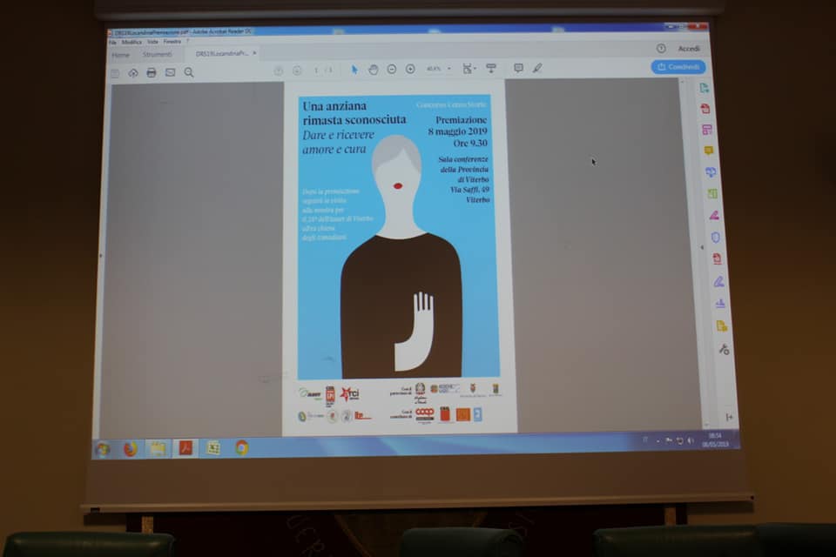Select the arrow selection tool
836x557 pixels.
(354, 70)
